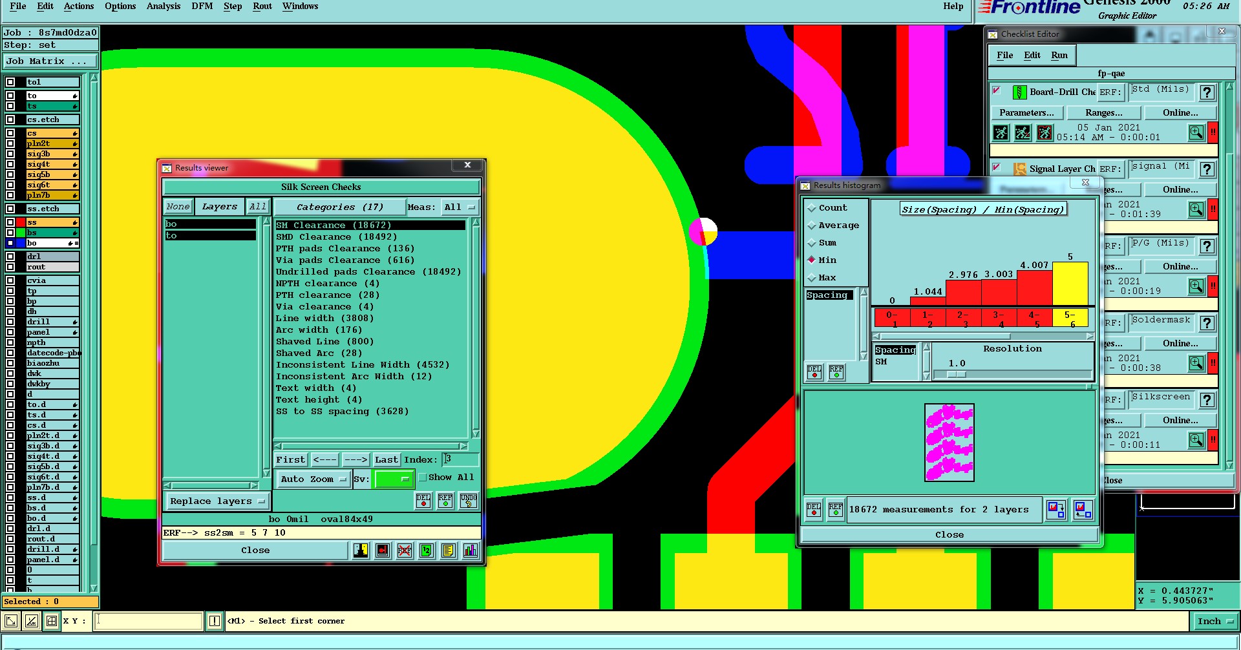The image size is (1241, 650).
Task: Click the Layers filter button in Results viewer
Action: [x=220, y=207]
